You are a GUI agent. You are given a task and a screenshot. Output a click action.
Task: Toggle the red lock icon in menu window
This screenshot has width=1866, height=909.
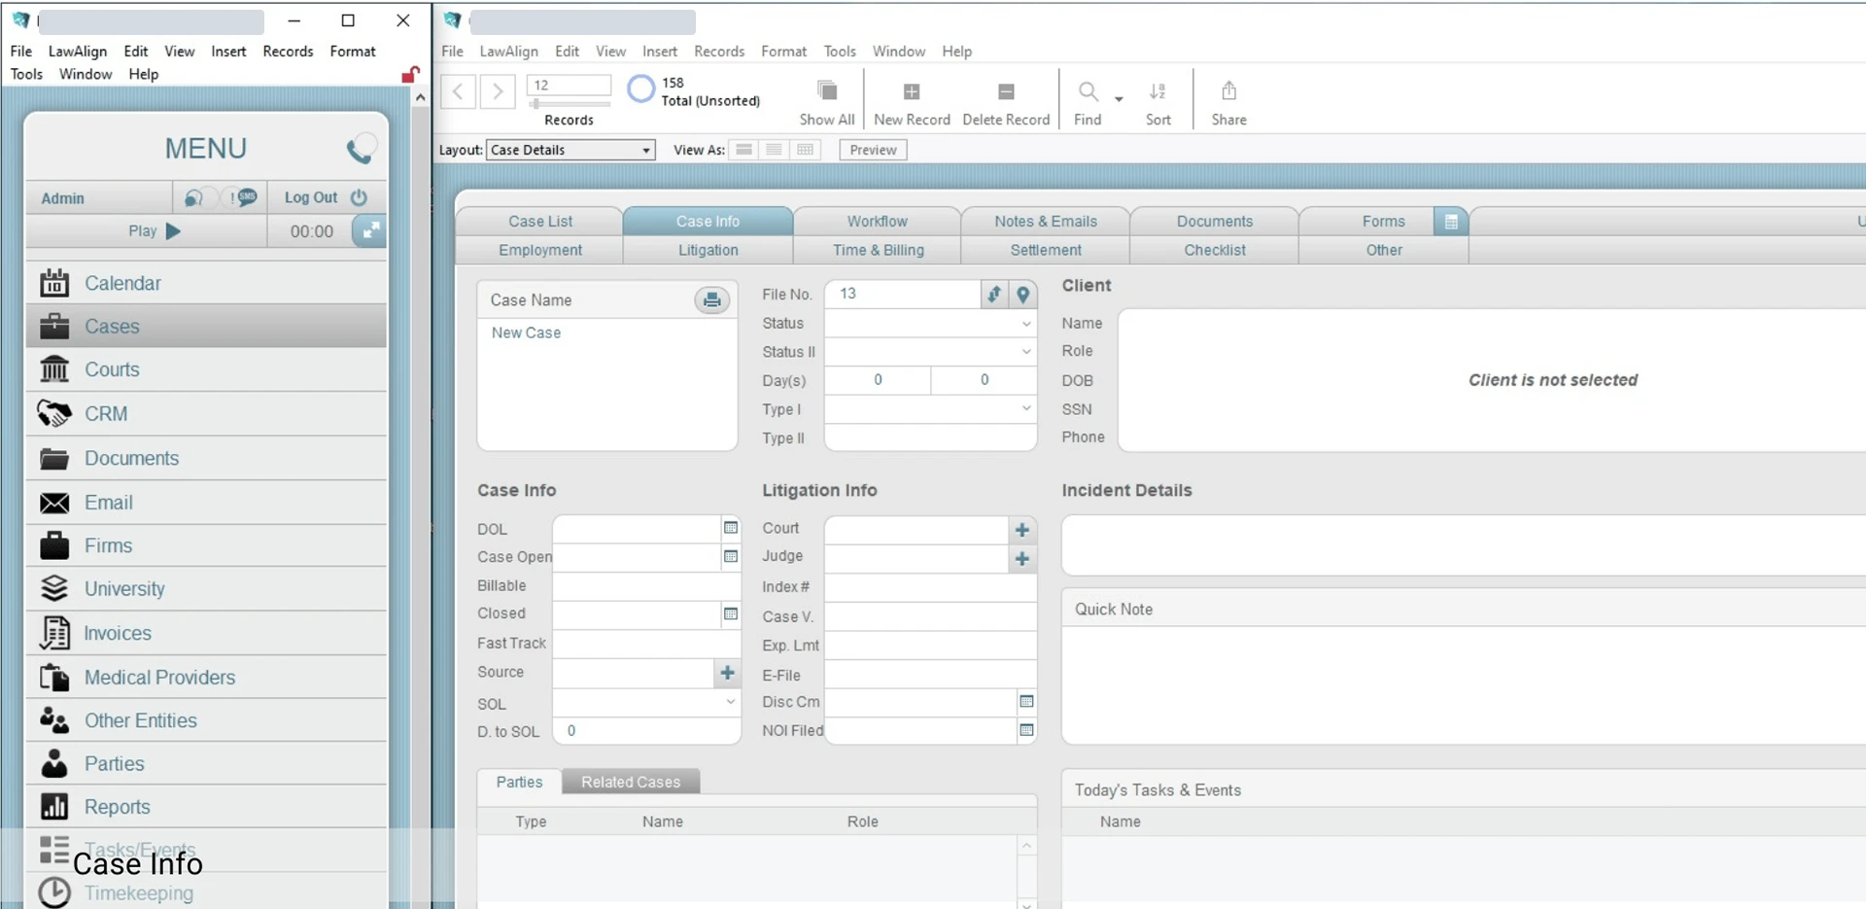pyautogui.click(x=410, y=75)
